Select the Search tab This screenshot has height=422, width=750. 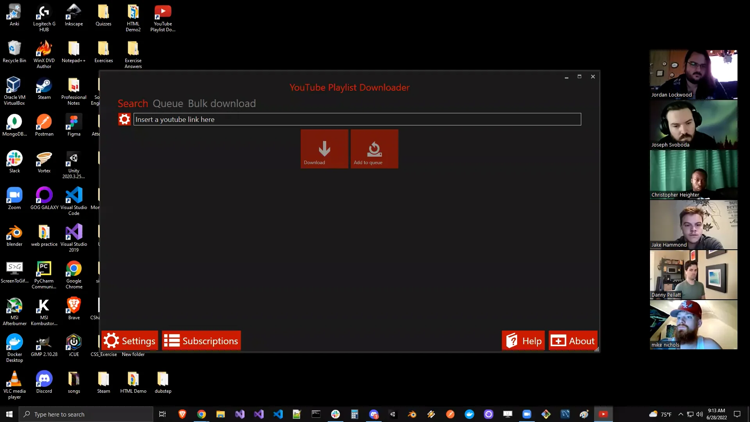pos(133,104)
